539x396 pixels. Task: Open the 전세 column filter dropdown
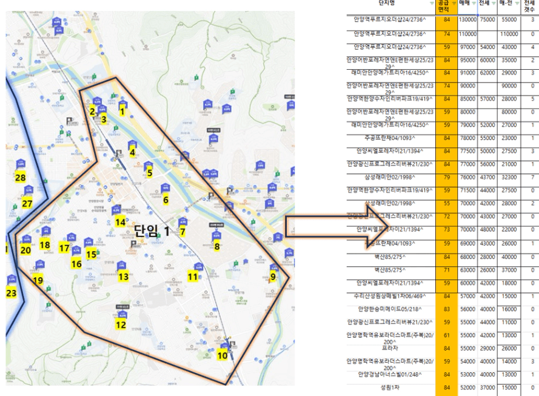coord(494,4)
